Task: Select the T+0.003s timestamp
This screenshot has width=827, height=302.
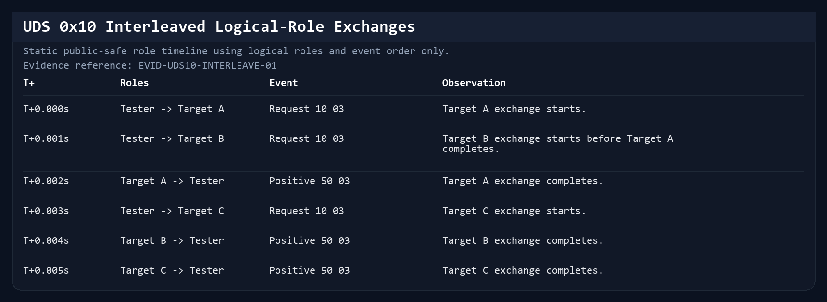Action: point(46,211)
